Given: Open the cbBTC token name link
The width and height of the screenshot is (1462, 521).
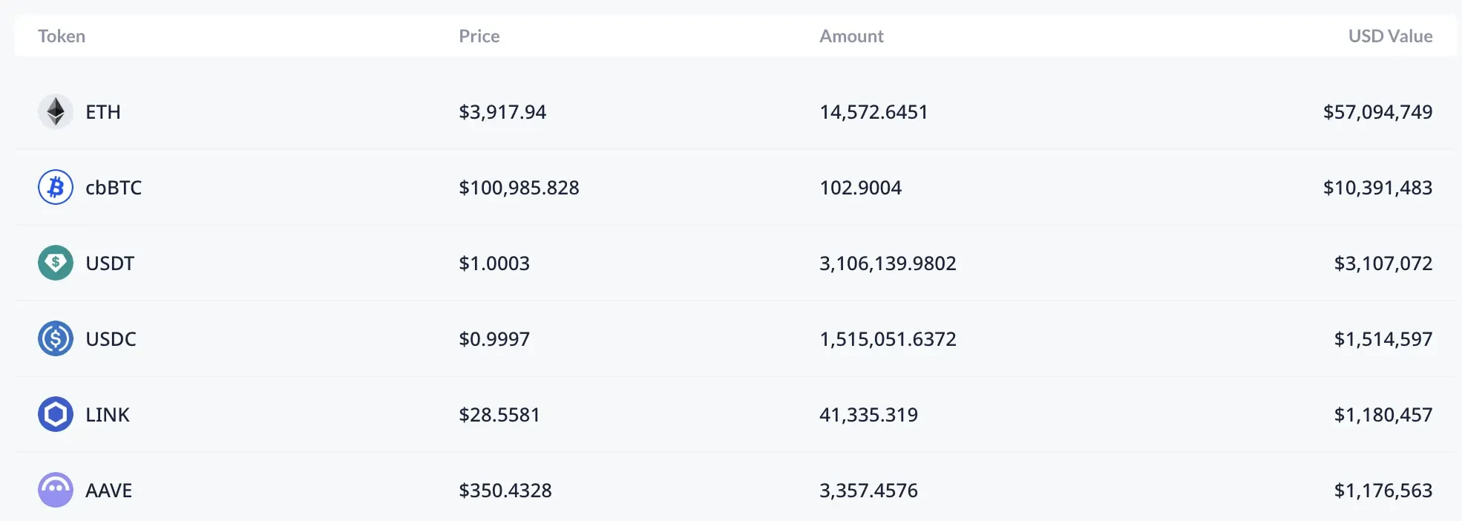Looking at the screenshot, I should pos(114,188).
